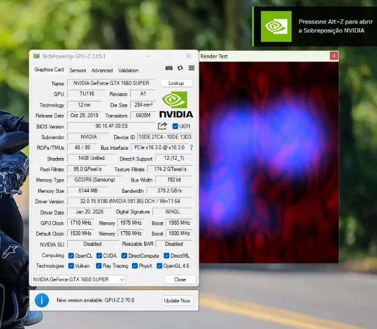Close the Render Test window
This screenshot has height=329, width=377.
tap(334, 56)
